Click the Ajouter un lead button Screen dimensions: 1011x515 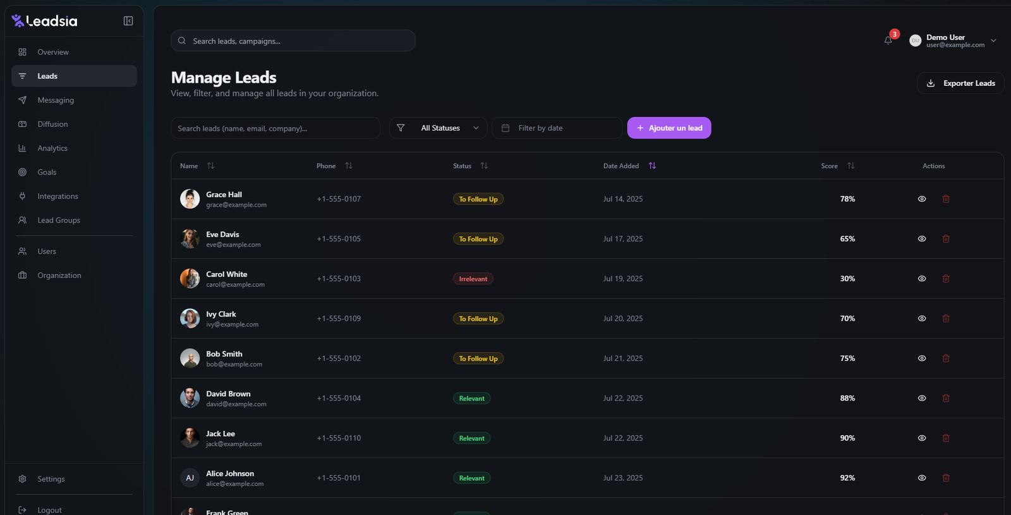[x=669, y=128]
